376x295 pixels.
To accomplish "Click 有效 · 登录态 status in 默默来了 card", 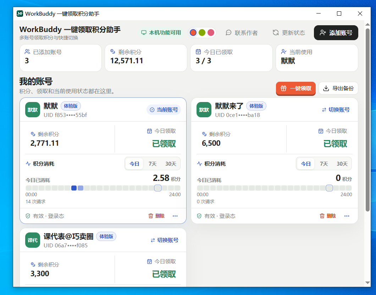I will (216, 216).
